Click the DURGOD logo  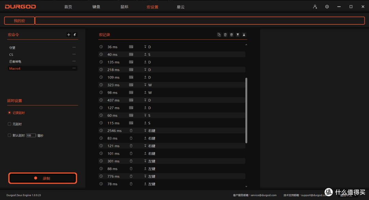tap(20, 6)
